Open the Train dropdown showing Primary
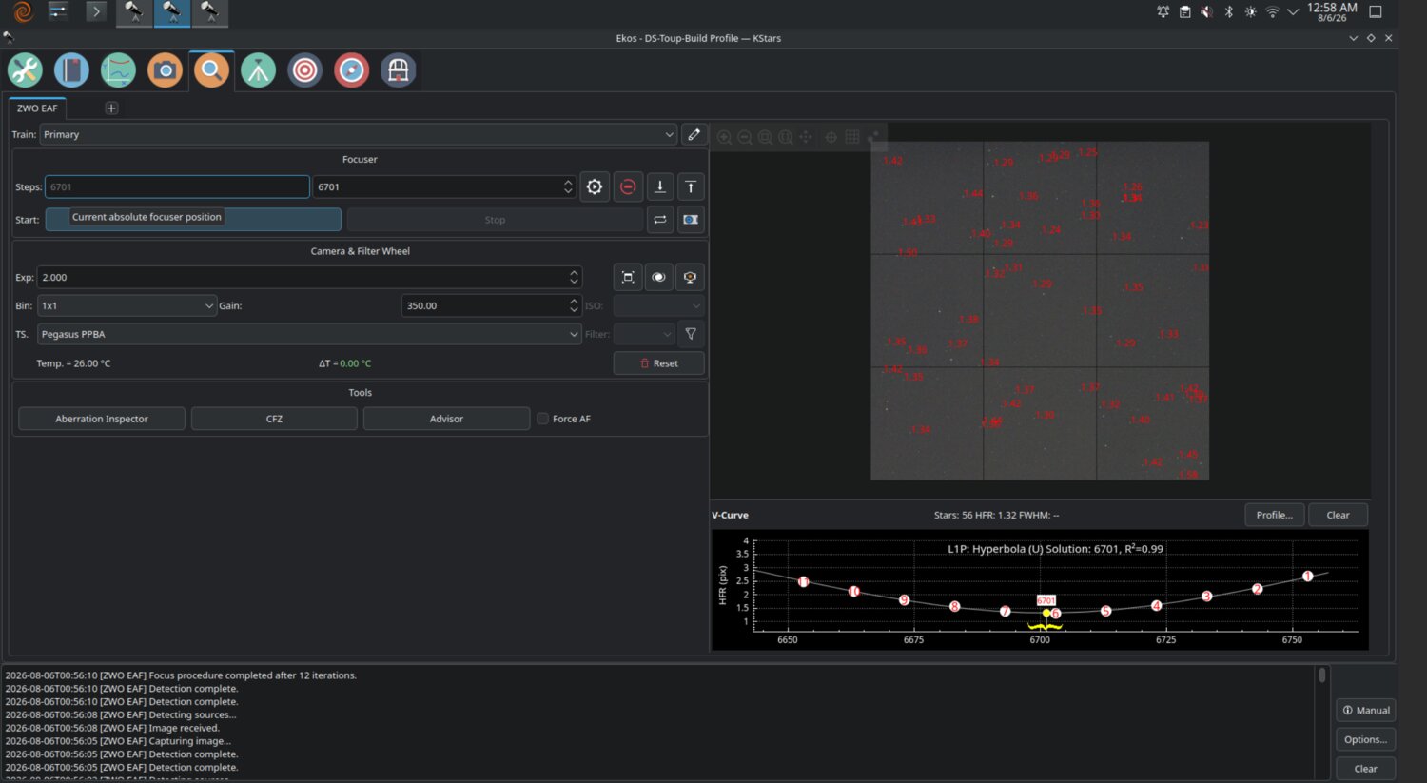The height and width of the screenshot is (783, 1427). click(x=358, y=134)
